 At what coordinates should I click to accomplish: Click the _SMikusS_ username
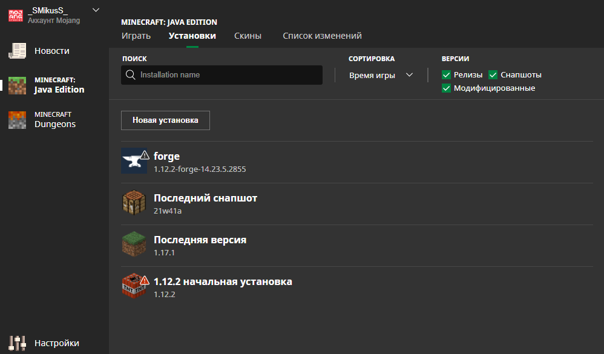pyautogui.click(x=48, y=10)
